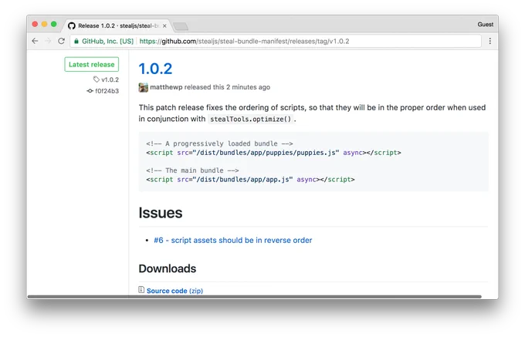This screenshot has height=337, width=525.
Task: Click the zip file icon next to Source code
Action: [x=141, y=290]
